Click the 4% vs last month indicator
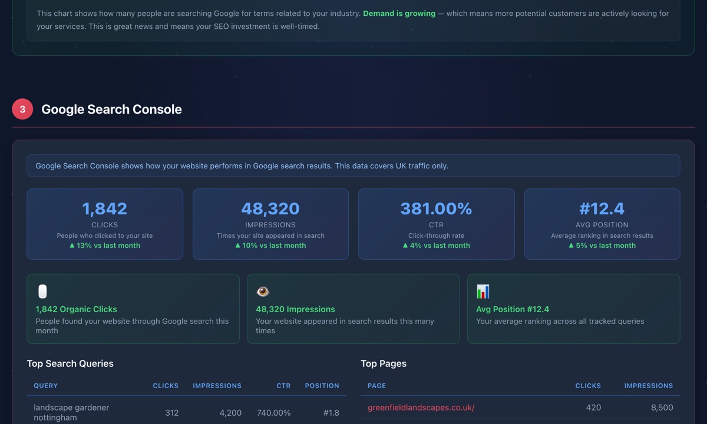707x424 pixels. click(x=437, y=246)
